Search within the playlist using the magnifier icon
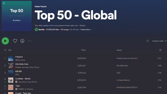Image resolution: width=167 pixels, height=94 pixels. pyautogui.click(x=148, y=41)
